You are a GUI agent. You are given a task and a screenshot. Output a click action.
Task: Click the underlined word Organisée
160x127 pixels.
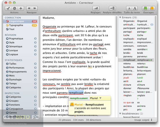49,27
